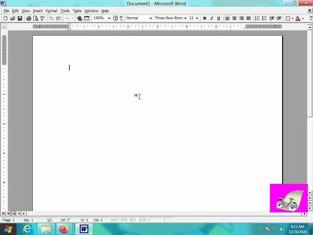Image resolution: width=313 pixels, height=235 pixels.
Task: Click the Undo arrow icon
Action: (x=68, y=18)
